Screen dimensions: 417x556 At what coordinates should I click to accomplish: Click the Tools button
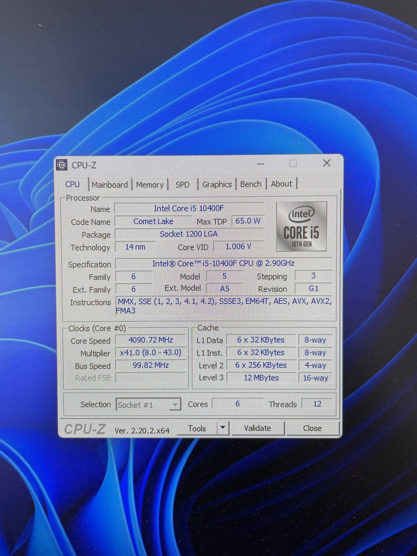click(197, 428)
